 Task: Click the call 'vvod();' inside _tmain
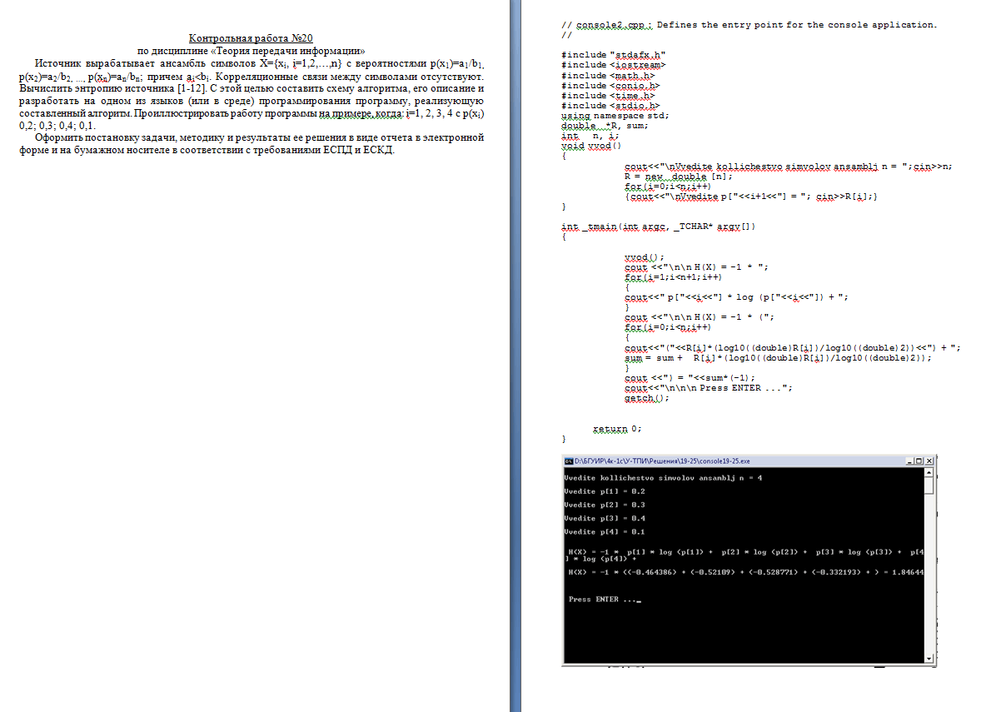pos(644,257)
